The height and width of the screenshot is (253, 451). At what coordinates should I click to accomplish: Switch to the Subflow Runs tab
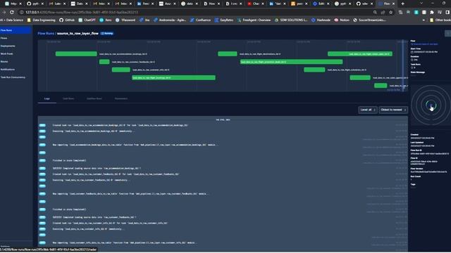click(94, 98)
